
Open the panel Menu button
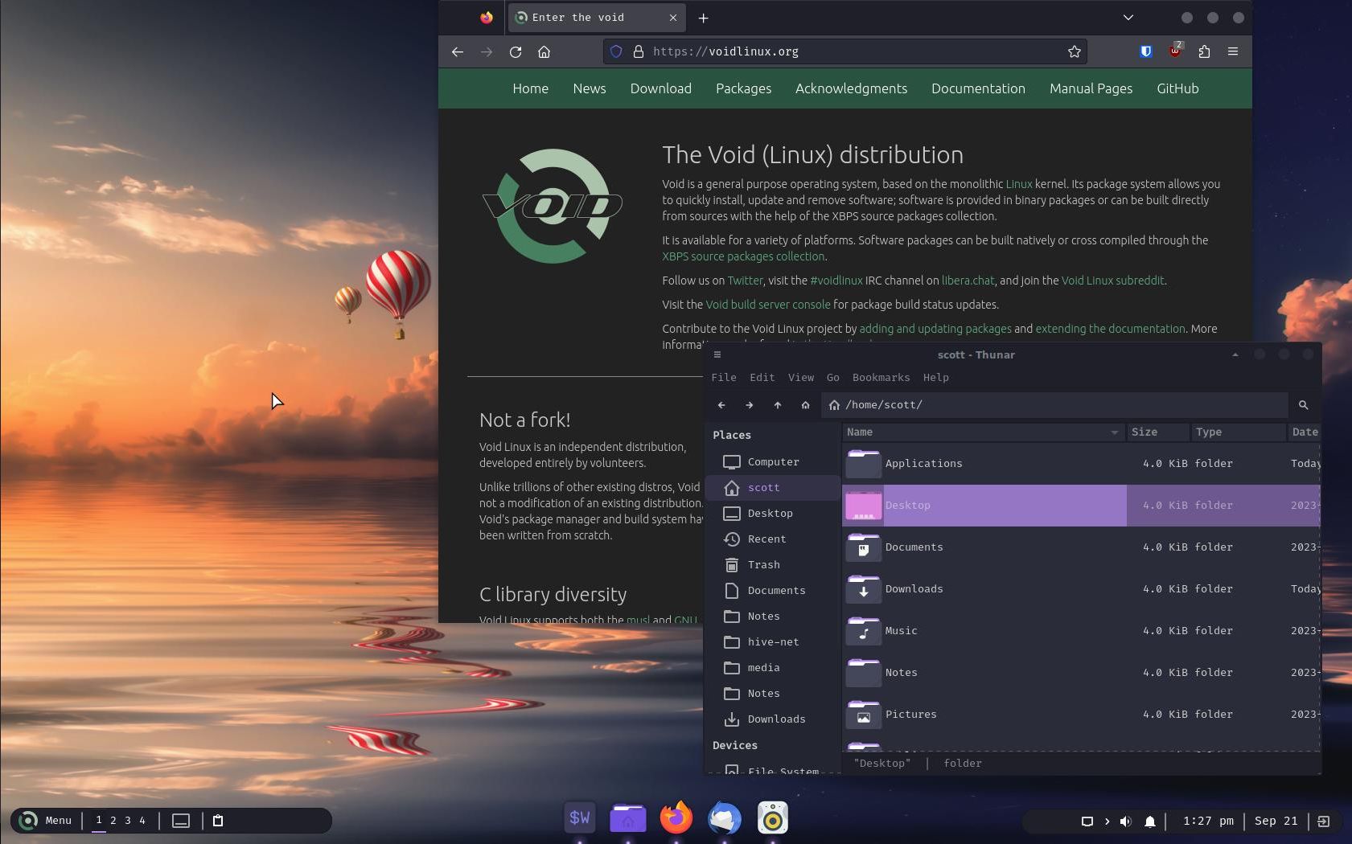[46, 821]
